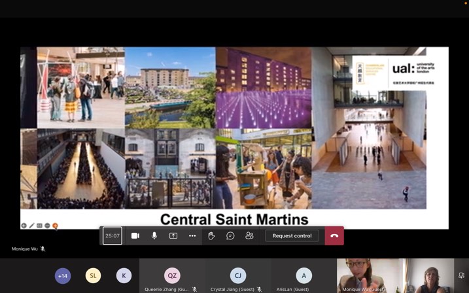Click the 25:07 meeting timer

[x=113, y=236]
